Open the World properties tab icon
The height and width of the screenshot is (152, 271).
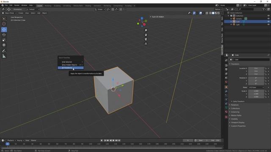[x=226, y=82]
